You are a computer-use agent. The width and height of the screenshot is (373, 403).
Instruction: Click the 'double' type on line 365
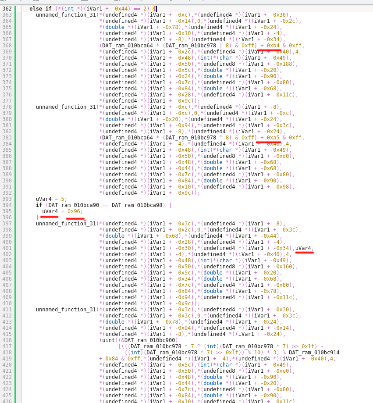click(115, 27)
